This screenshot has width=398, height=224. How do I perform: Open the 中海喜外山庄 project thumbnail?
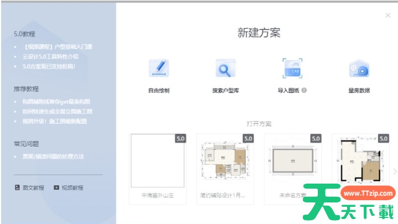(x=156, y=162)
